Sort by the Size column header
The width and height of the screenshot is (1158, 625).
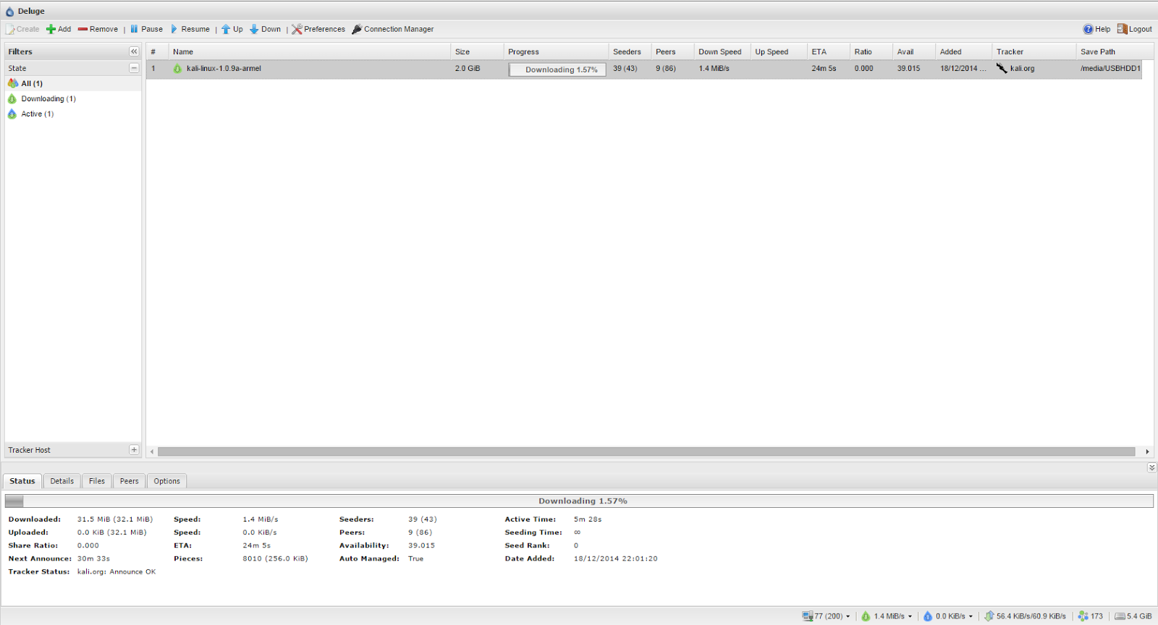click(x=477, y=51)
